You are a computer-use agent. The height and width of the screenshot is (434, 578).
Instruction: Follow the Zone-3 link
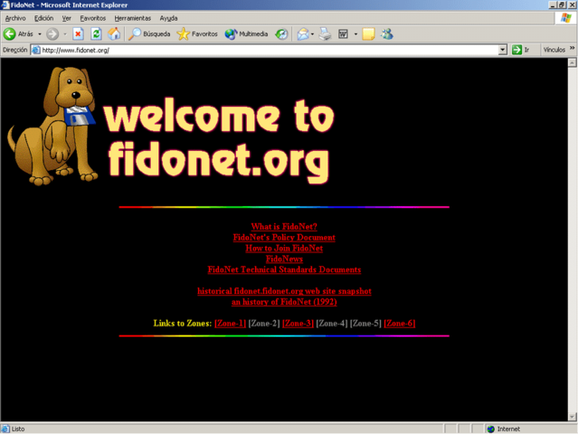click(x=298, y=323)
